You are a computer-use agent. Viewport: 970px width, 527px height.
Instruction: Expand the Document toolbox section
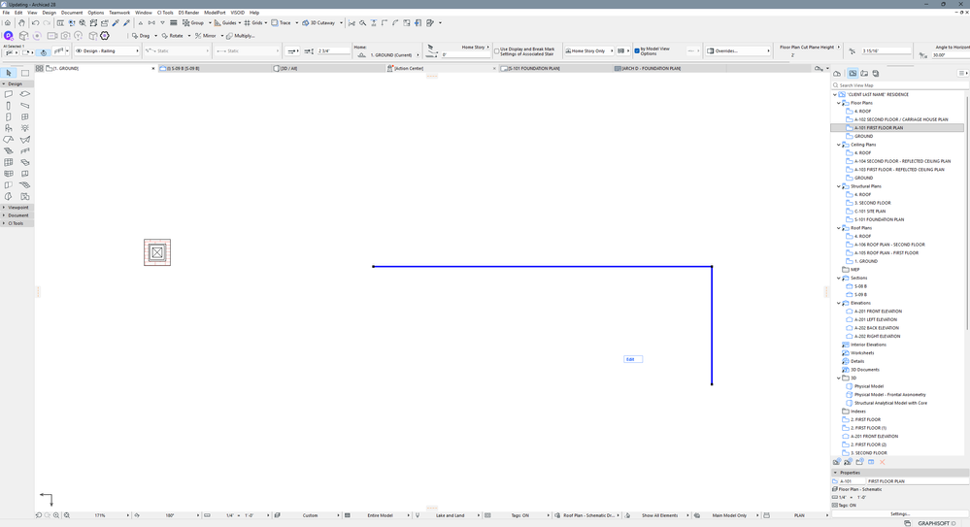click(17, 215)
